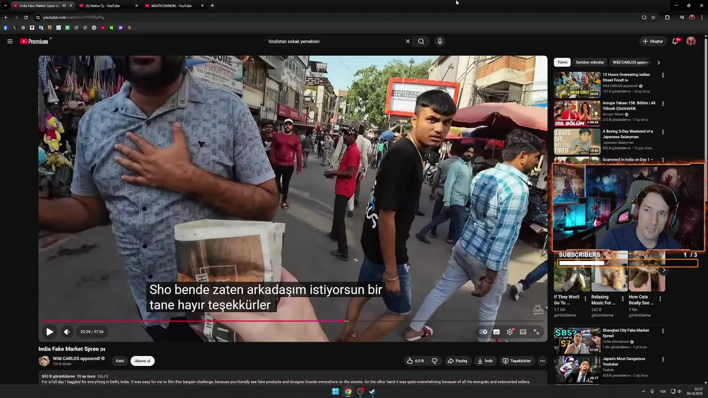Open Japan's Most Dangerous Youtuber video title
The width and height of the screenshot is (708, 398).
624,362
